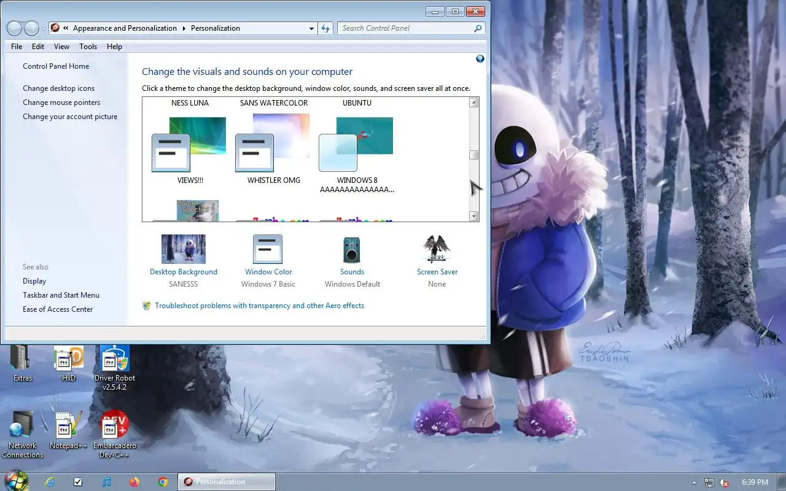786x491 pixels.
Task: Open the 6:39 PM clock
Action: pyautogui.click(x=755, y=482)
